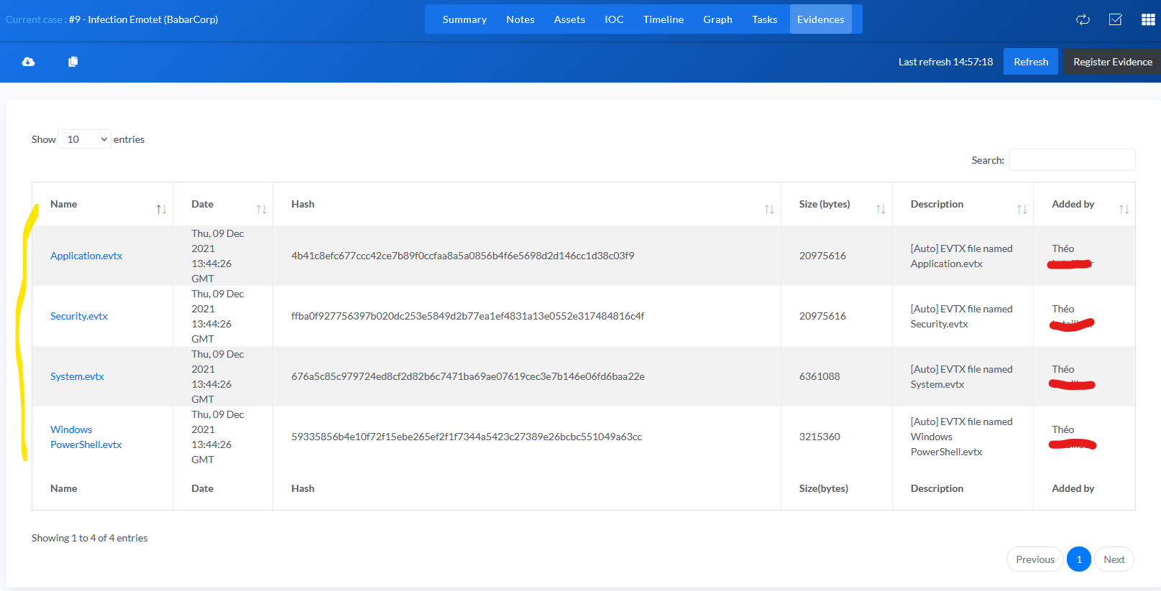Open the Security.evtx evidence link
Screen dimensions: 1161x591
pos(79,316)
